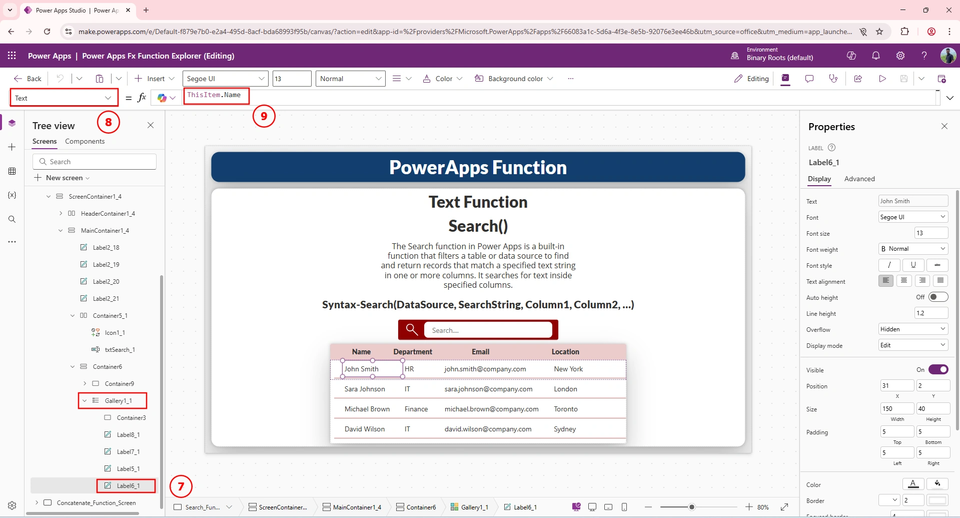Open the Search magnifier icon in left rail
The image size is (960, 518).
point(12,219)
